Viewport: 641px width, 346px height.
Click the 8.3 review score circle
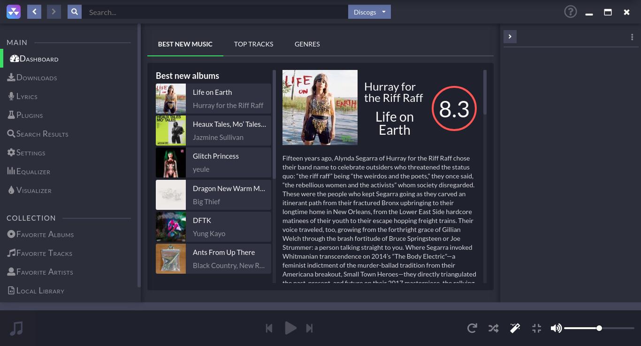454,108
